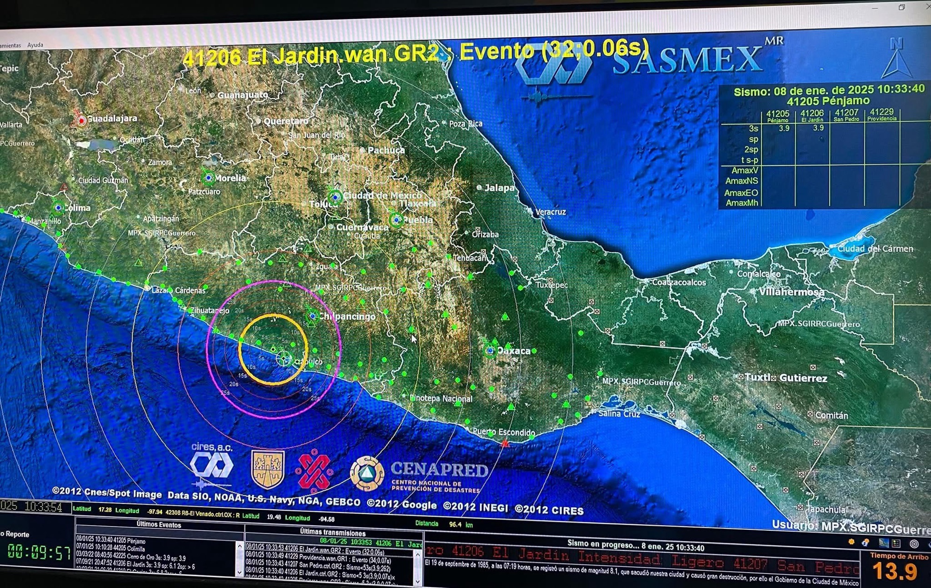Click the '42308 R8-El Venado.ctrl.OX' status entry
Image resolution: width=931 pixels, height=588 pixels.
click(x=202, y=514)
